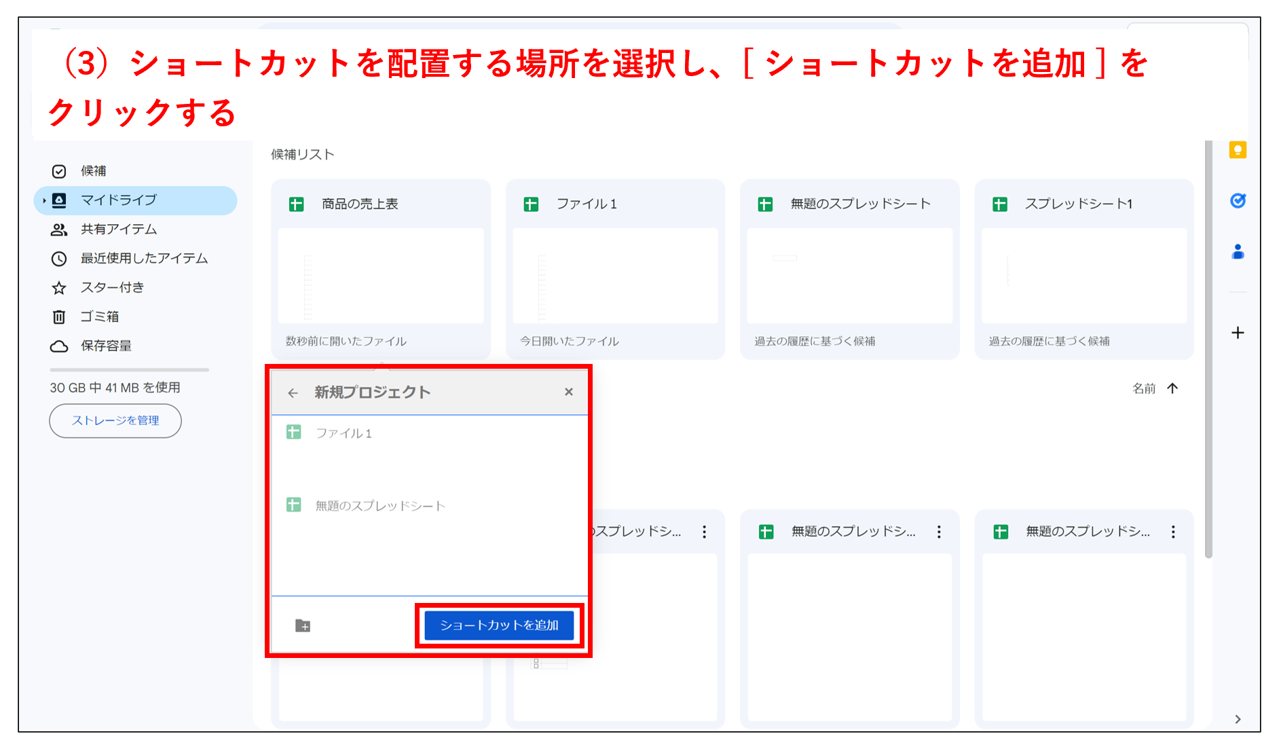Click the ショートカットを追加 button

coord(499,625)
